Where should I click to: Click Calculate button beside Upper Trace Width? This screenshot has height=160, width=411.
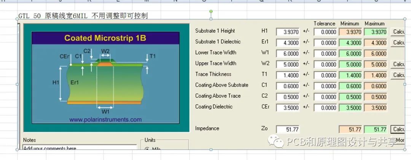(398, 64)
